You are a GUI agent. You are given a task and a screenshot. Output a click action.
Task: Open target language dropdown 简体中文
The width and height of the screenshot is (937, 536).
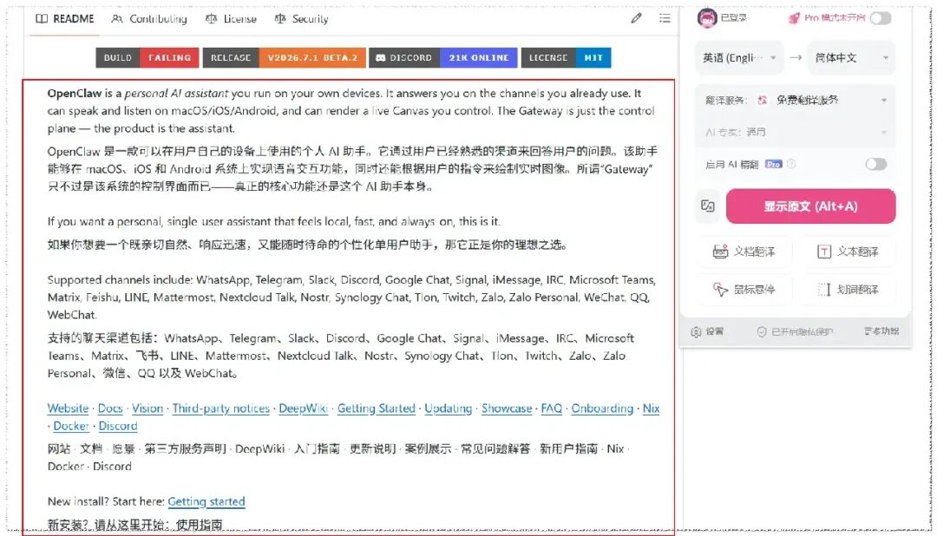pyautogui.click(x=851, y=57)
